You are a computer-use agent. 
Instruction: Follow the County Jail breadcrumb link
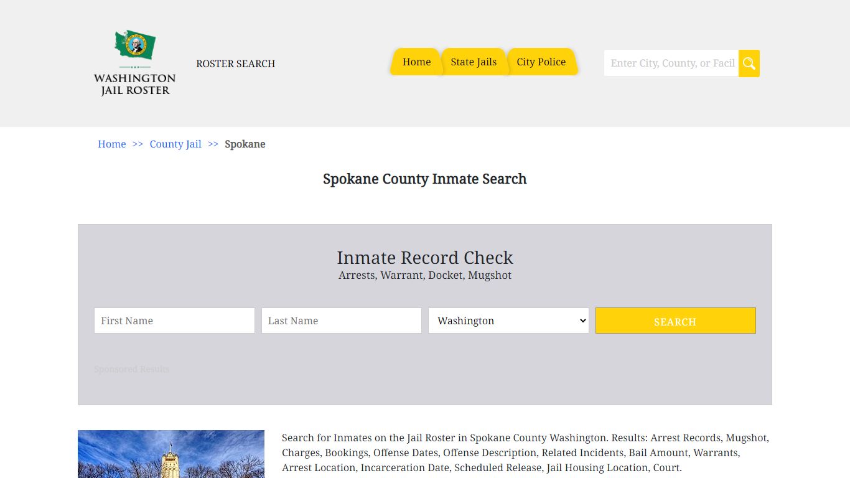click(x=175, y=144)
